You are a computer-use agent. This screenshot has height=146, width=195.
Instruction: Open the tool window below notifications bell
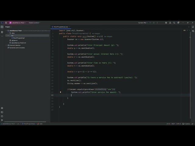pyautogui.click(x=193, y=31)
